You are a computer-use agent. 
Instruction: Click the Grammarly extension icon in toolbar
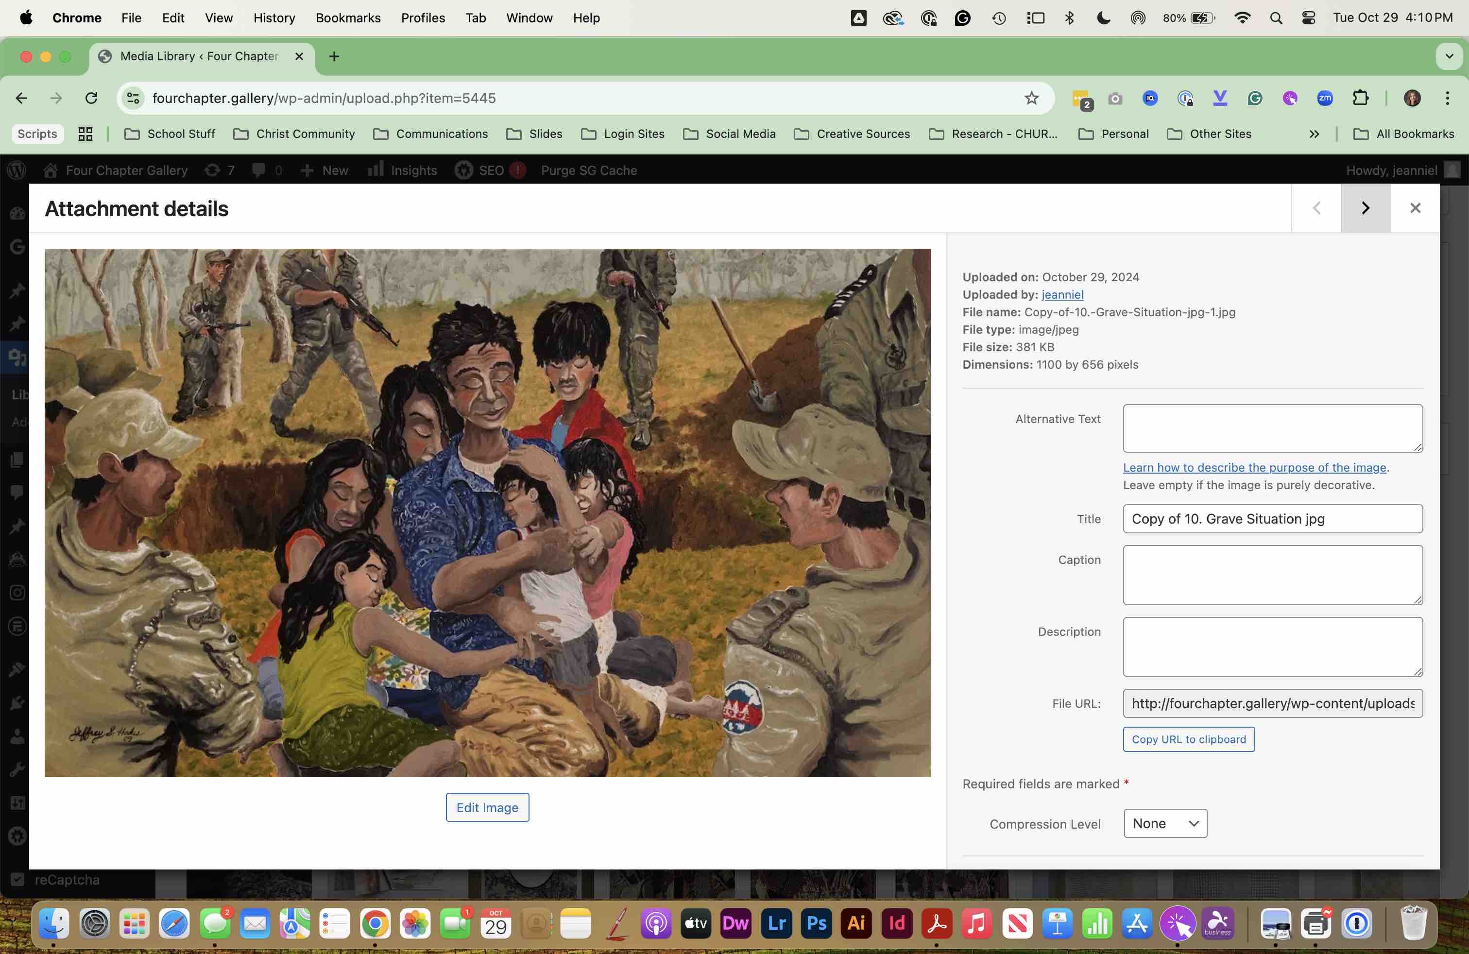pyautogui.click(x=1255, y=98)
